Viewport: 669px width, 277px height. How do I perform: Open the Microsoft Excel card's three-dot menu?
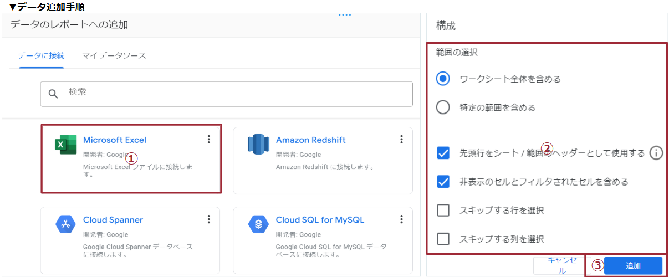coord(208,140)
